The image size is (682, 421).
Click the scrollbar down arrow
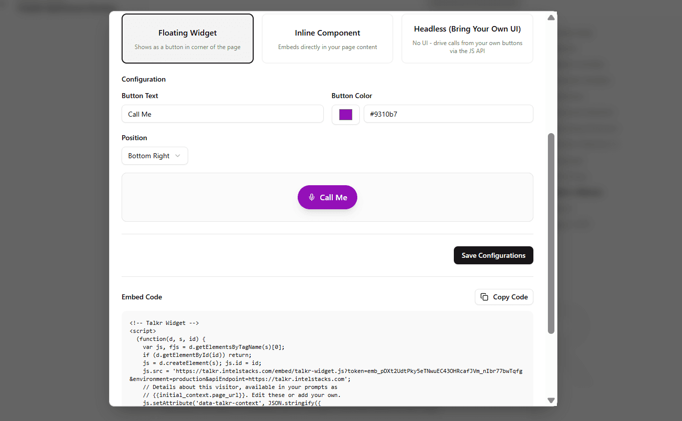551,400
